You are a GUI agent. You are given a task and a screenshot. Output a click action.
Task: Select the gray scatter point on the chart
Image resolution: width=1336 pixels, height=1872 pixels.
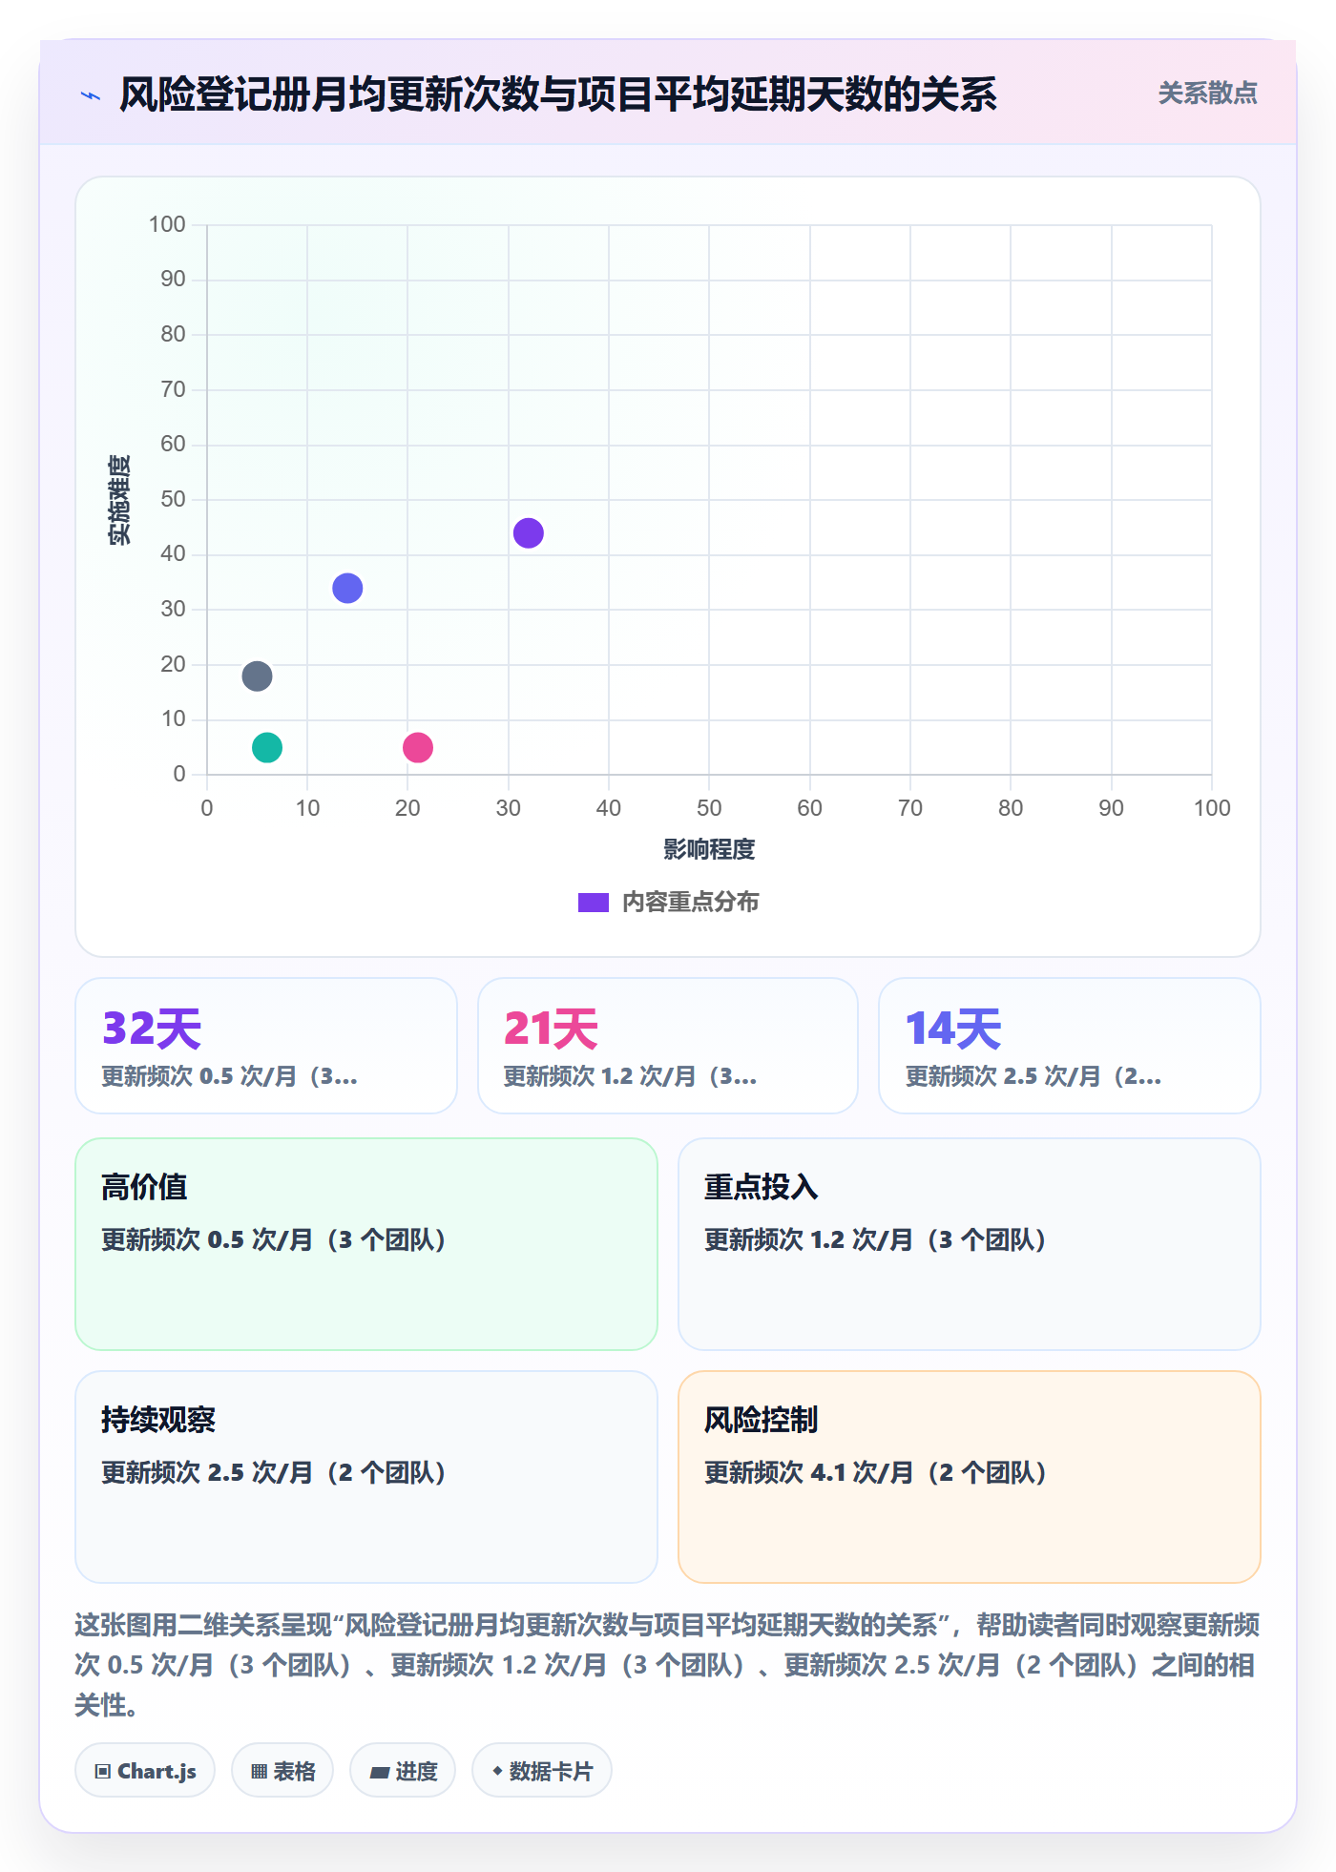tap(257, 676)
